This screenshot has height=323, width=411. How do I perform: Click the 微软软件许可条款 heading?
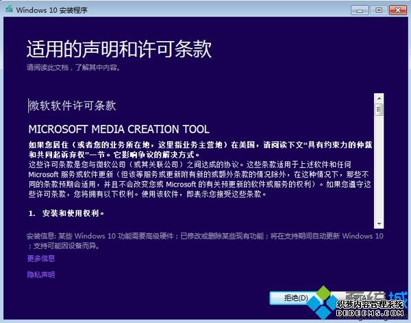[x=72, y=106]
